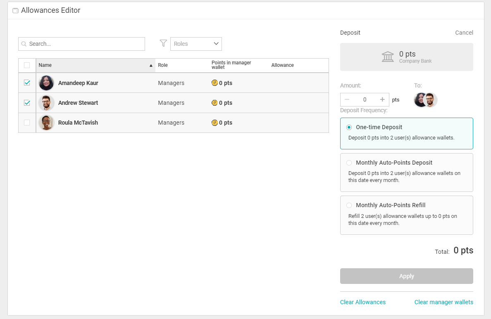The image size is (491, 319).
Task: Click the plus icon to increase amount
Action: (x=382, y=99)
